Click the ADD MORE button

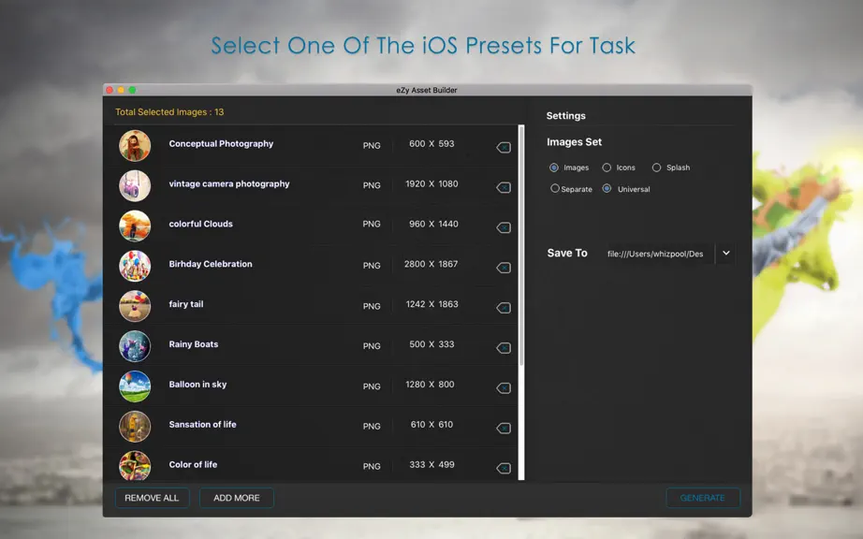point(237,498)
